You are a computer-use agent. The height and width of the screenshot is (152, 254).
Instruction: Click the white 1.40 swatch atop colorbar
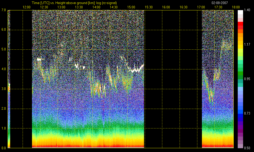tap(240, 12)
